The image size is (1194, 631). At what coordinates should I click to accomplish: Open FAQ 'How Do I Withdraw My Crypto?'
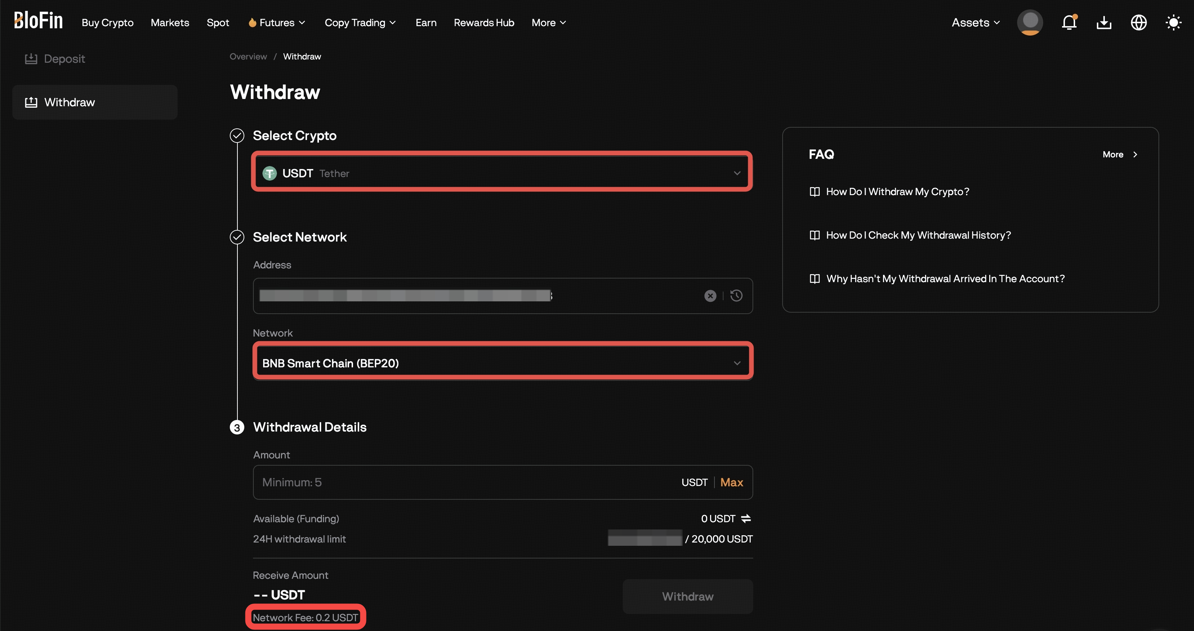point(897,191)
